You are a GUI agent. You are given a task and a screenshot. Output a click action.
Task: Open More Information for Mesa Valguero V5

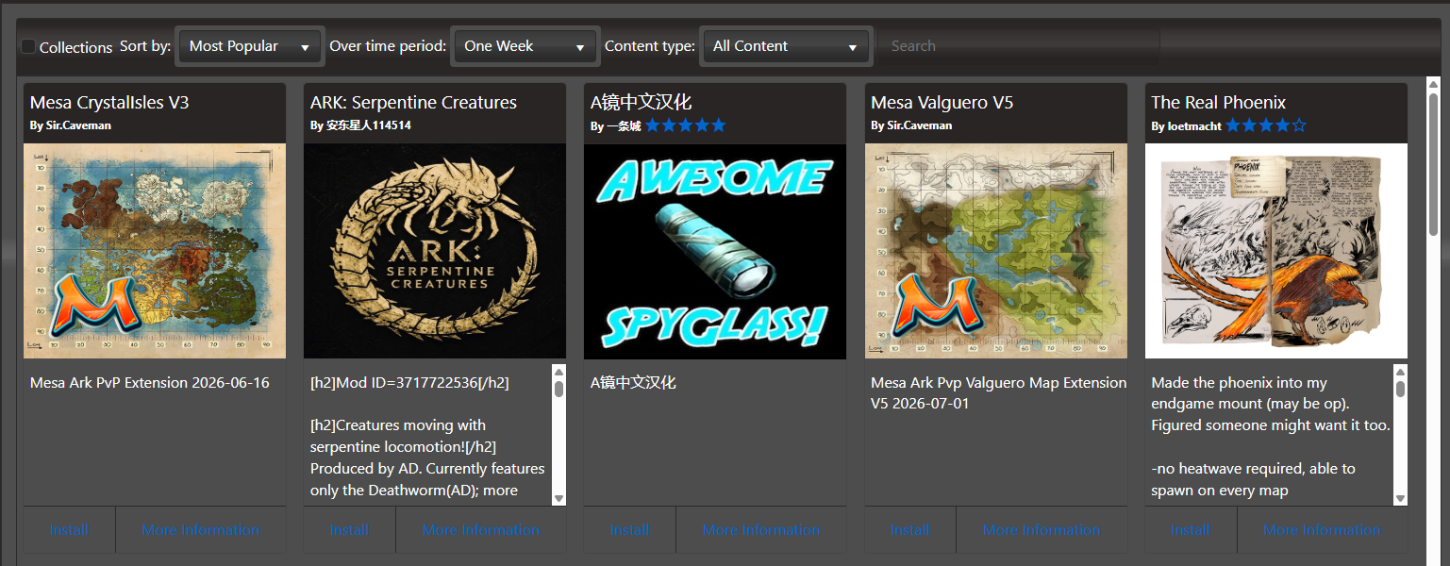1042,530
